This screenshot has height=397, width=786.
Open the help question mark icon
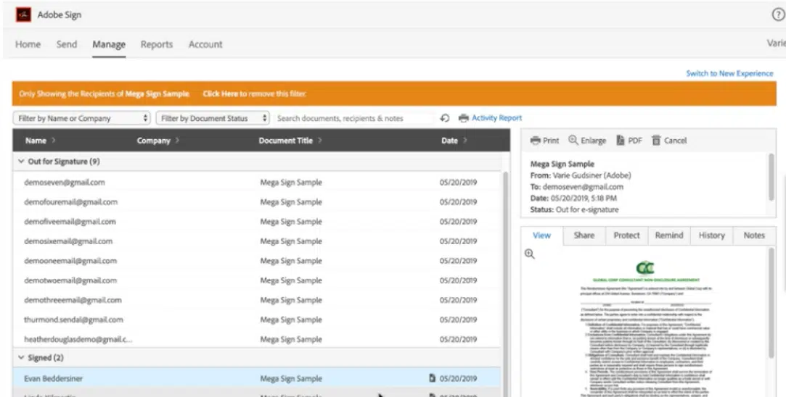coord(779,15)
